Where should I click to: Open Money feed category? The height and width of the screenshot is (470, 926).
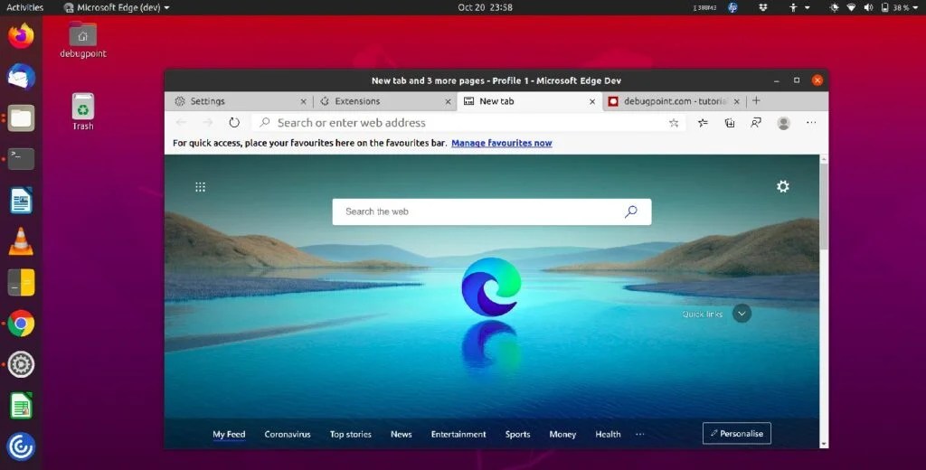562,434
